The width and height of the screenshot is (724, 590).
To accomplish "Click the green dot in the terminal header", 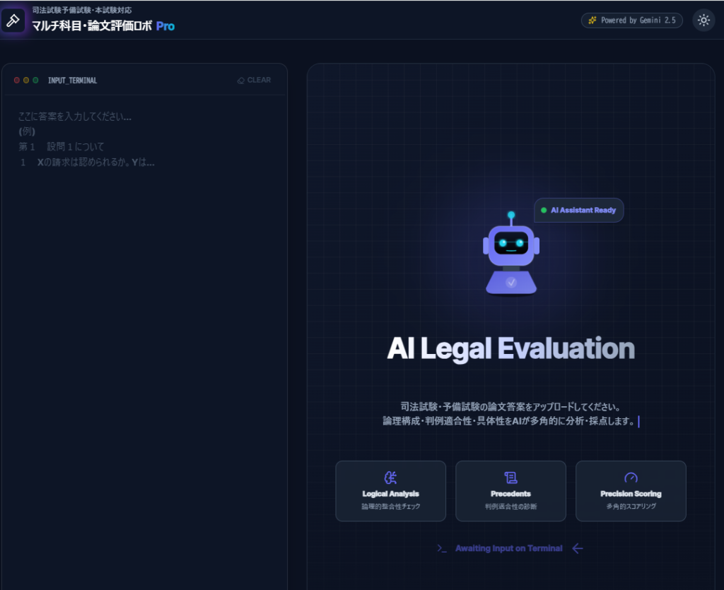I will (35, 81).
